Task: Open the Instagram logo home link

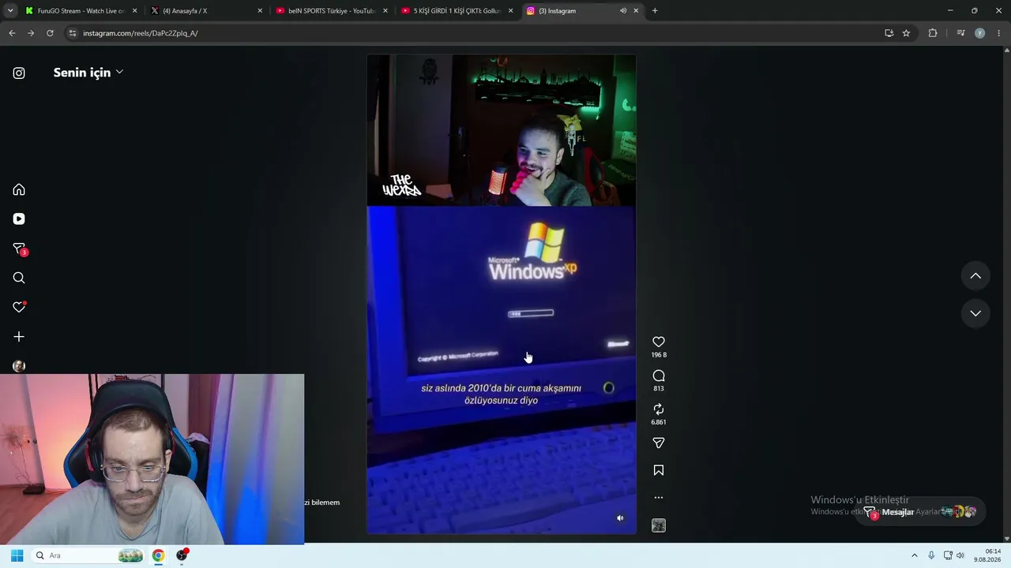Action: 19,73
